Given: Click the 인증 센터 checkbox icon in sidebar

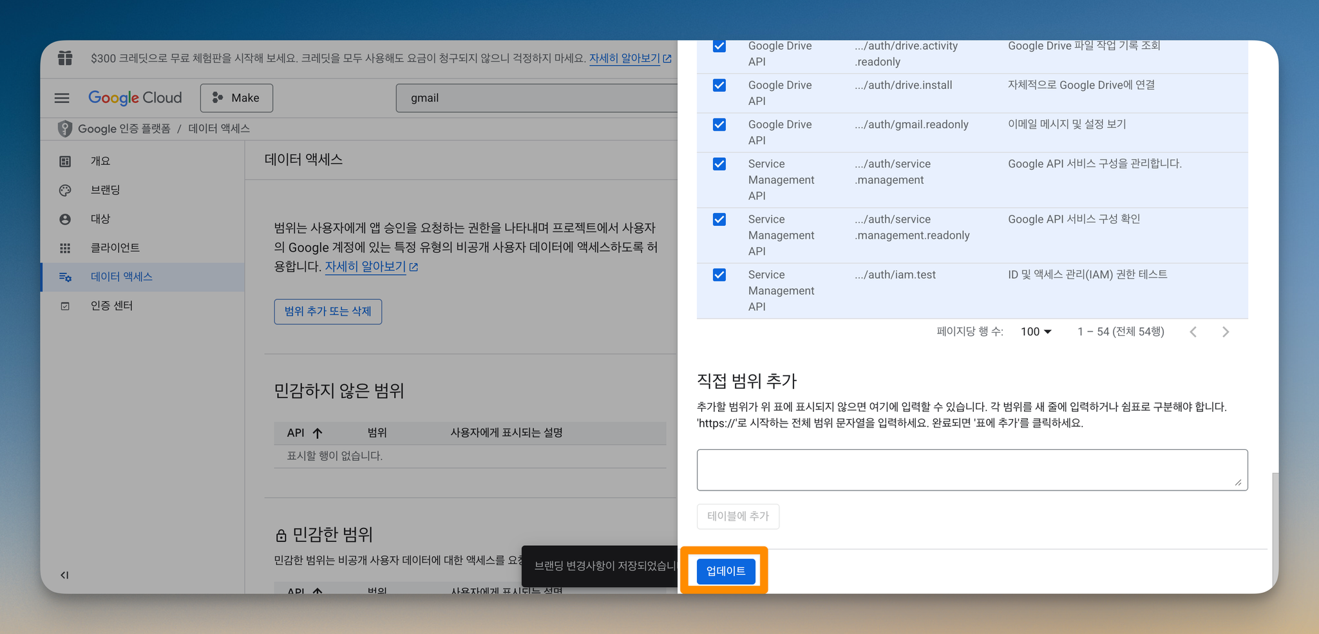Looking at the screenshot, I should [65, 306].
